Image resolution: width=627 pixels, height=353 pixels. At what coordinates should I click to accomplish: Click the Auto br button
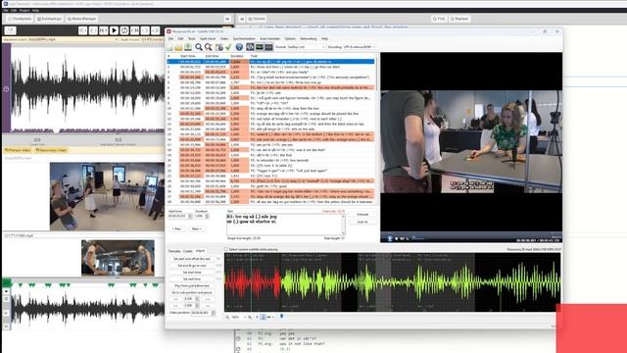point(362,222)
